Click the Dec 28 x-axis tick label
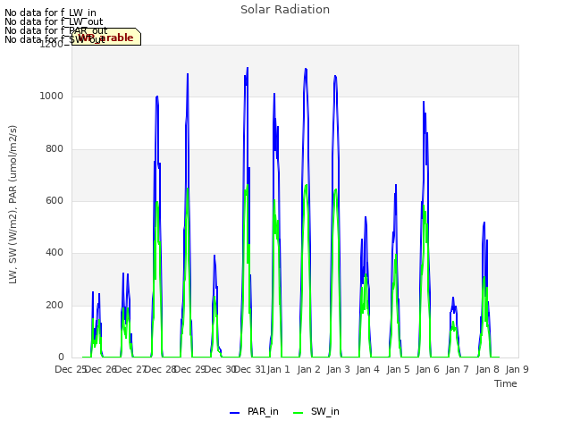 (160, 369)
